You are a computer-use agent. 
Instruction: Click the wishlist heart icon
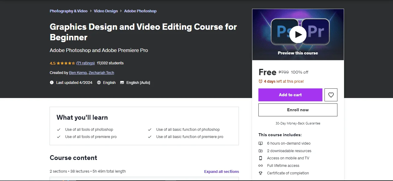coord(331,95)
